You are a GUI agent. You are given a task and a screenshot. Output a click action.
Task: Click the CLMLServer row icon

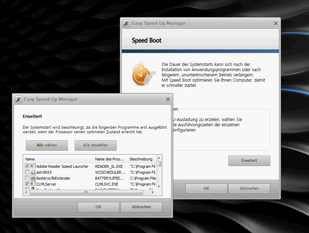(x=33, y=184)
